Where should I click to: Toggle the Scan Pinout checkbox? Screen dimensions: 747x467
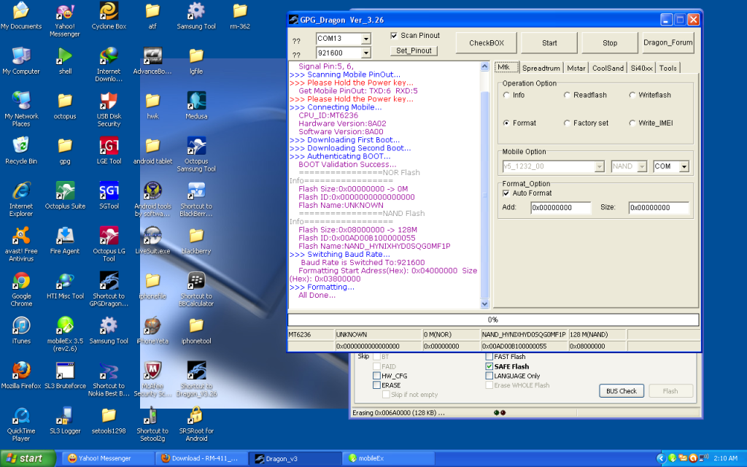(x=394, y=35)
